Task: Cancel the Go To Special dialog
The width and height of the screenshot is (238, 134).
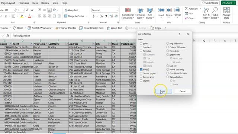Action: pyautogui.click(x=182, y=91)
